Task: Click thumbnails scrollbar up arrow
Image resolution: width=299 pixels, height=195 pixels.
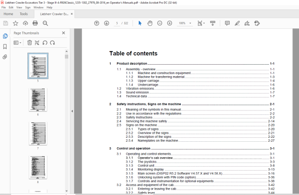Action: click(66, 51)
